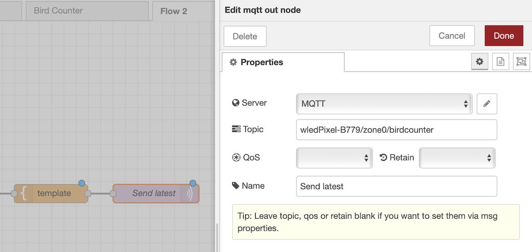Click the output port of the template node
The width and height of the screenshot is (532, 252).
(88, 194)
